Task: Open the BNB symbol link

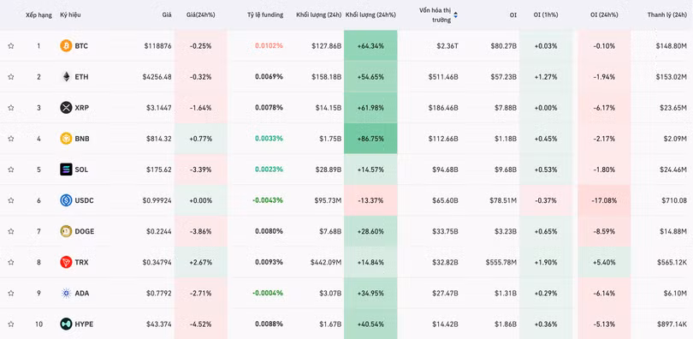Action: [x=82, y=139]
